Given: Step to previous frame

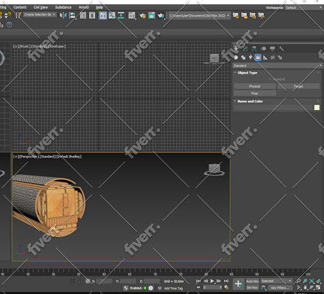Looking at the screenshot, I should (x=206, y=281).
